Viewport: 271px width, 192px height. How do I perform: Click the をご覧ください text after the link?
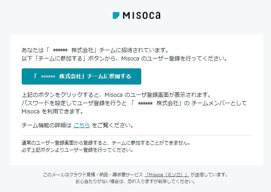click(x=112, y=125)
